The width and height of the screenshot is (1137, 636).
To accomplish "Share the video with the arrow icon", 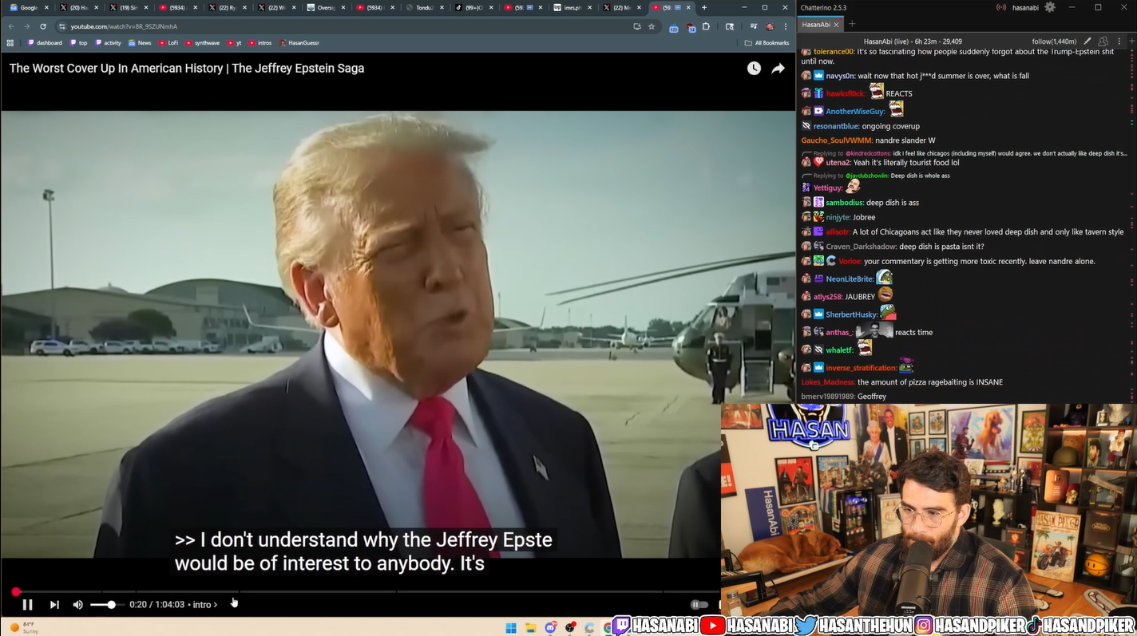I will point(778,69).
